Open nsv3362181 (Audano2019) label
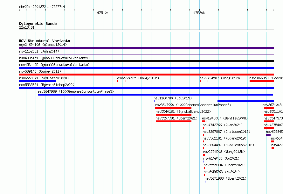The width and height of the screenshot is (283, 194). tap(224, 138)
